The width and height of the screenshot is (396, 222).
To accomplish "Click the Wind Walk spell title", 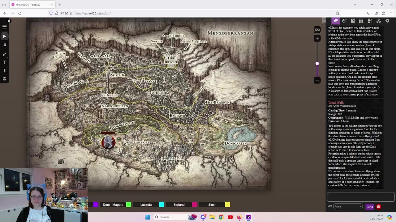I will 336,102.
